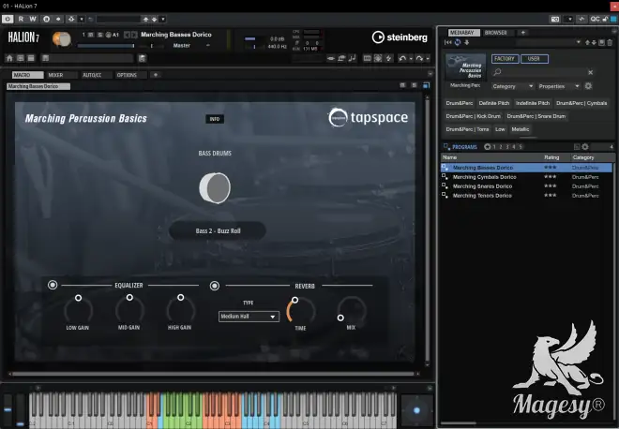Click the reverb MIX knob
This screenshot has width=619, height=429.
tap(351, 310)
